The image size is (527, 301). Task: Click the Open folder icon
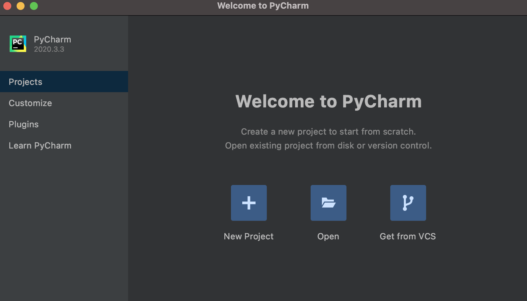329,203
